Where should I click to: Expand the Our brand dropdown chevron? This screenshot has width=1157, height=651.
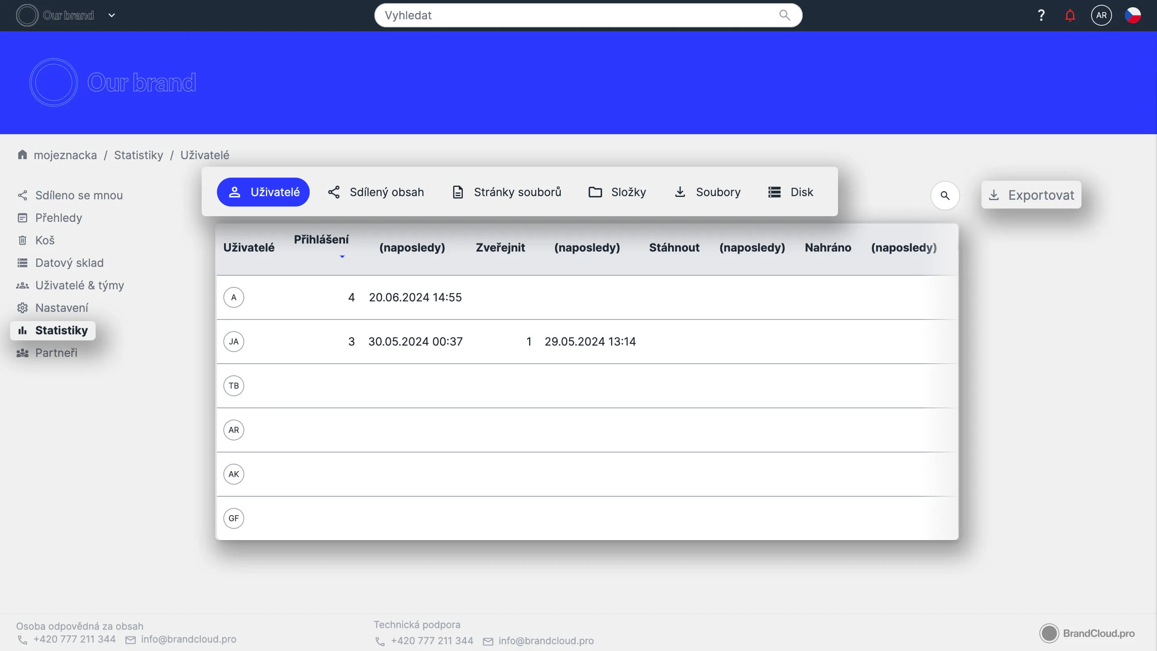[112, 15]
